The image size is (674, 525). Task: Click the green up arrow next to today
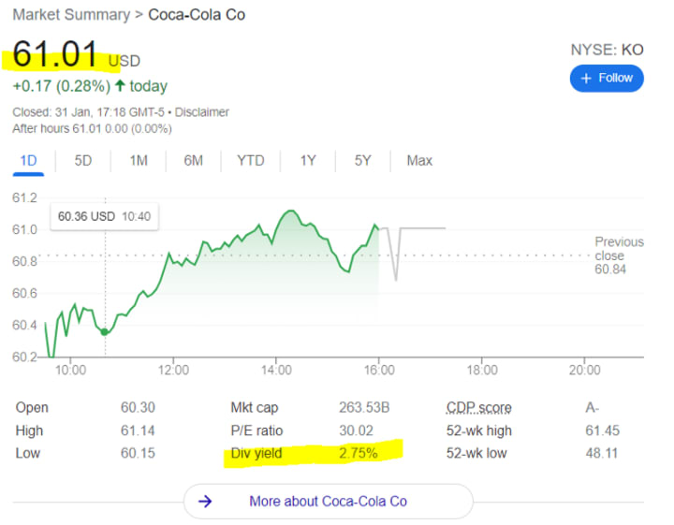point(121,85)
